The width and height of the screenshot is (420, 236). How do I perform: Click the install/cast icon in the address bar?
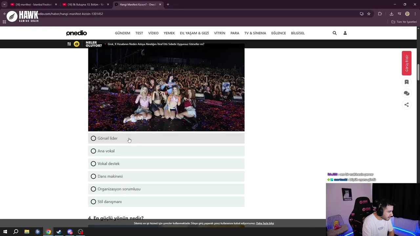pos(362,14)
